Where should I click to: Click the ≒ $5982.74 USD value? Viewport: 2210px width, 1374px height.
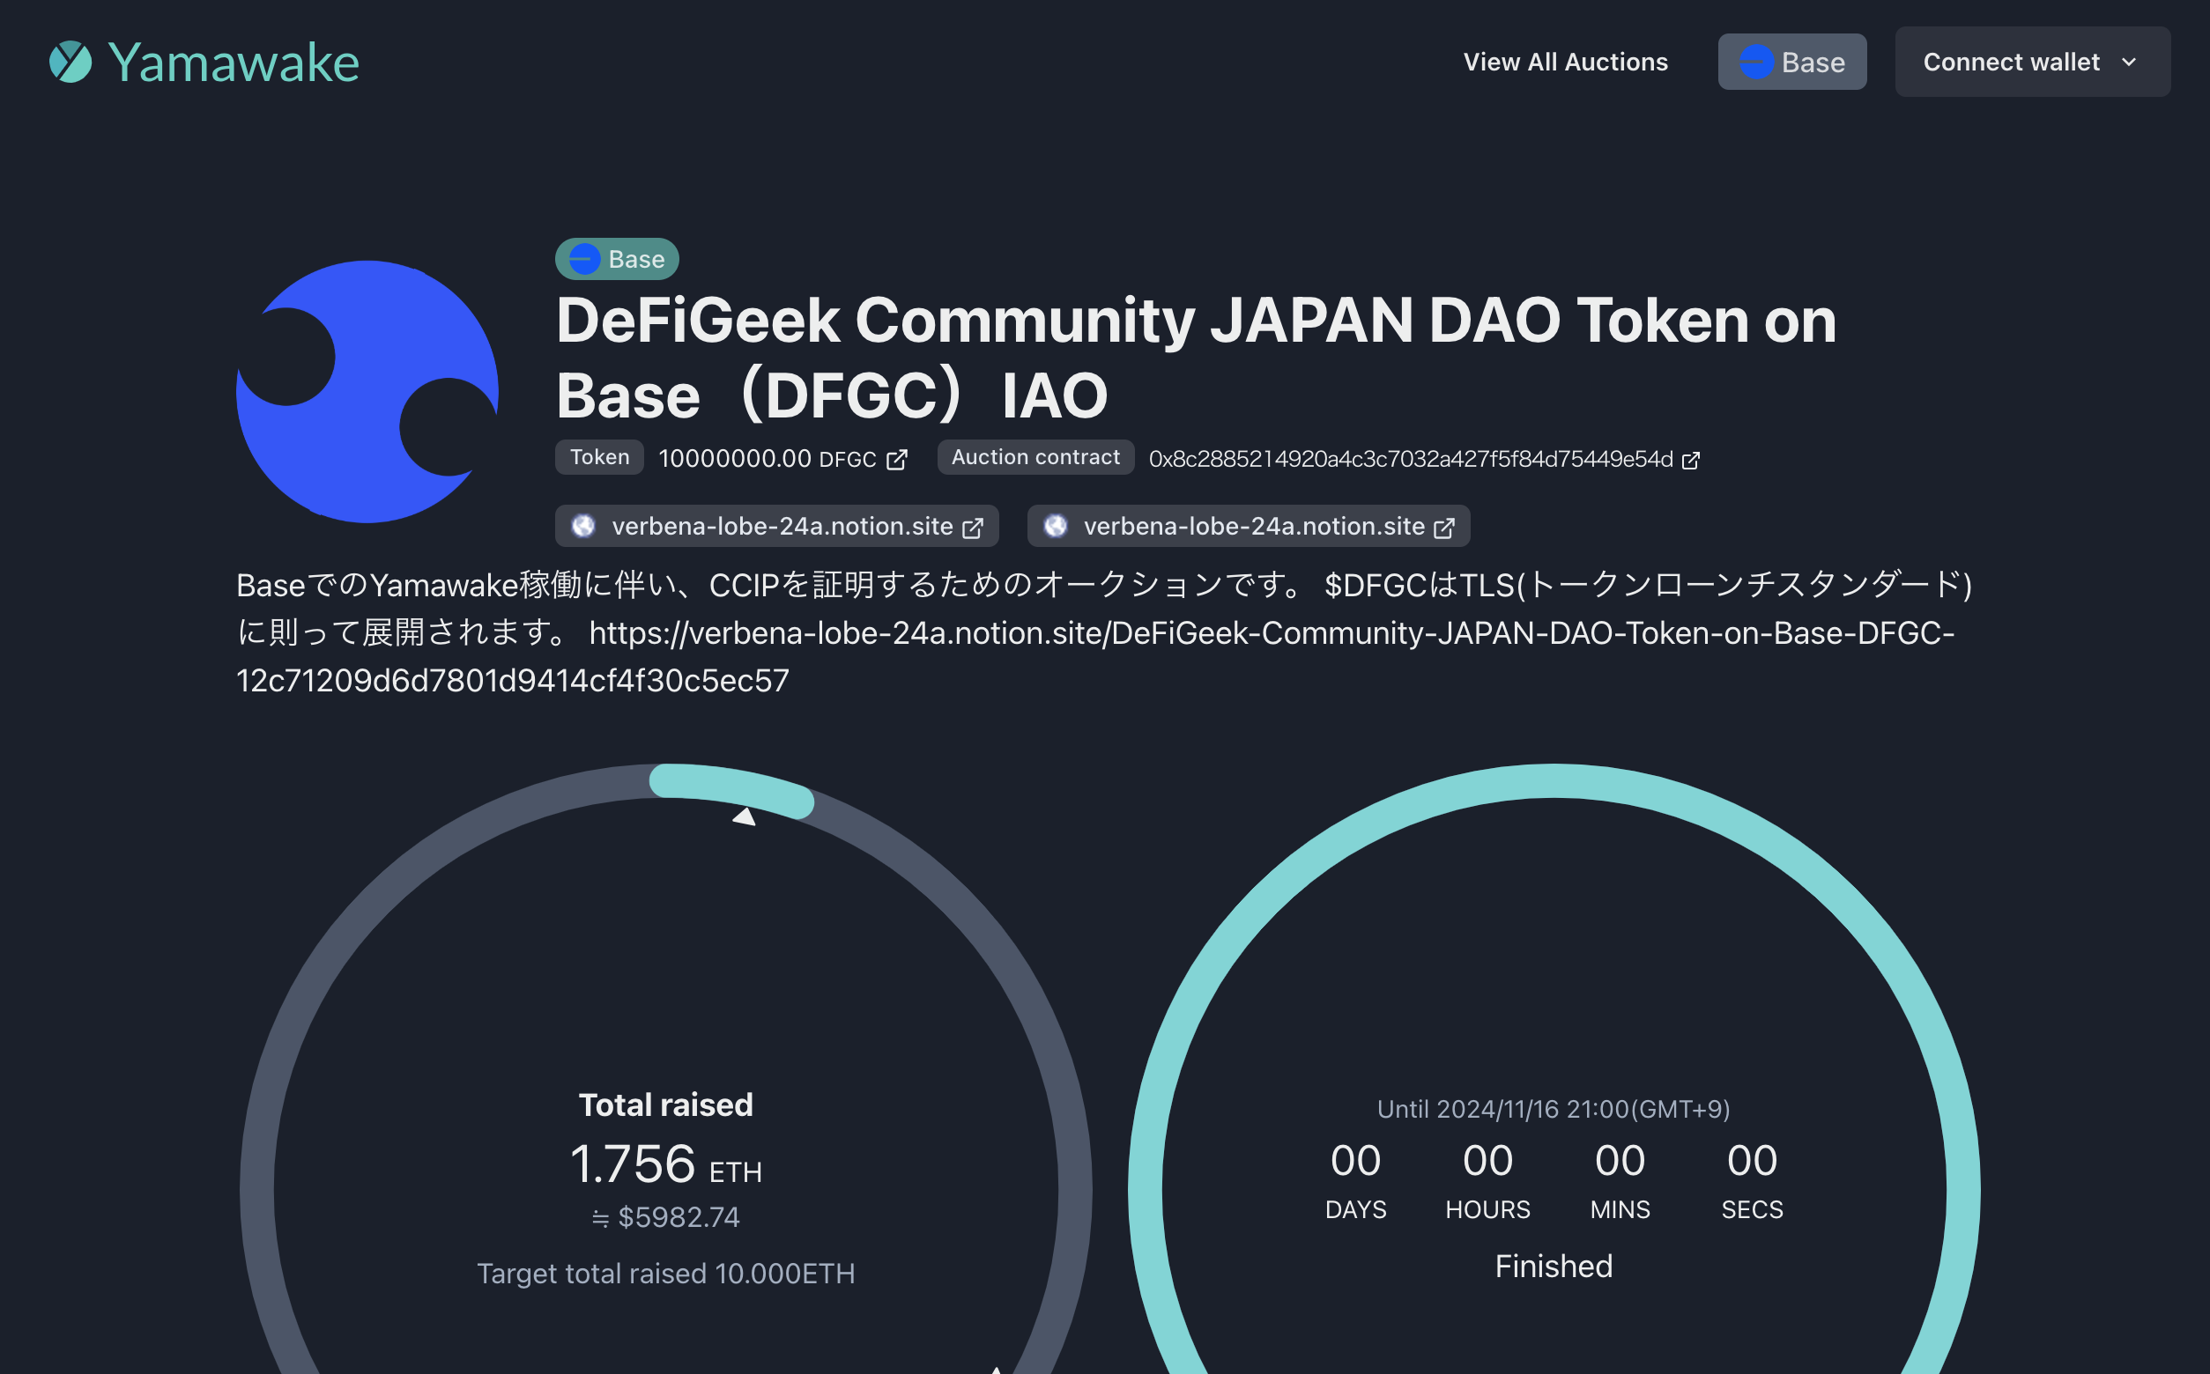666,1217
